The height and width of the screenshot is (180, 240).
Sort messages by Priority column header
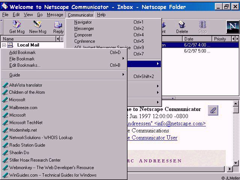click(x=222, y=39)
